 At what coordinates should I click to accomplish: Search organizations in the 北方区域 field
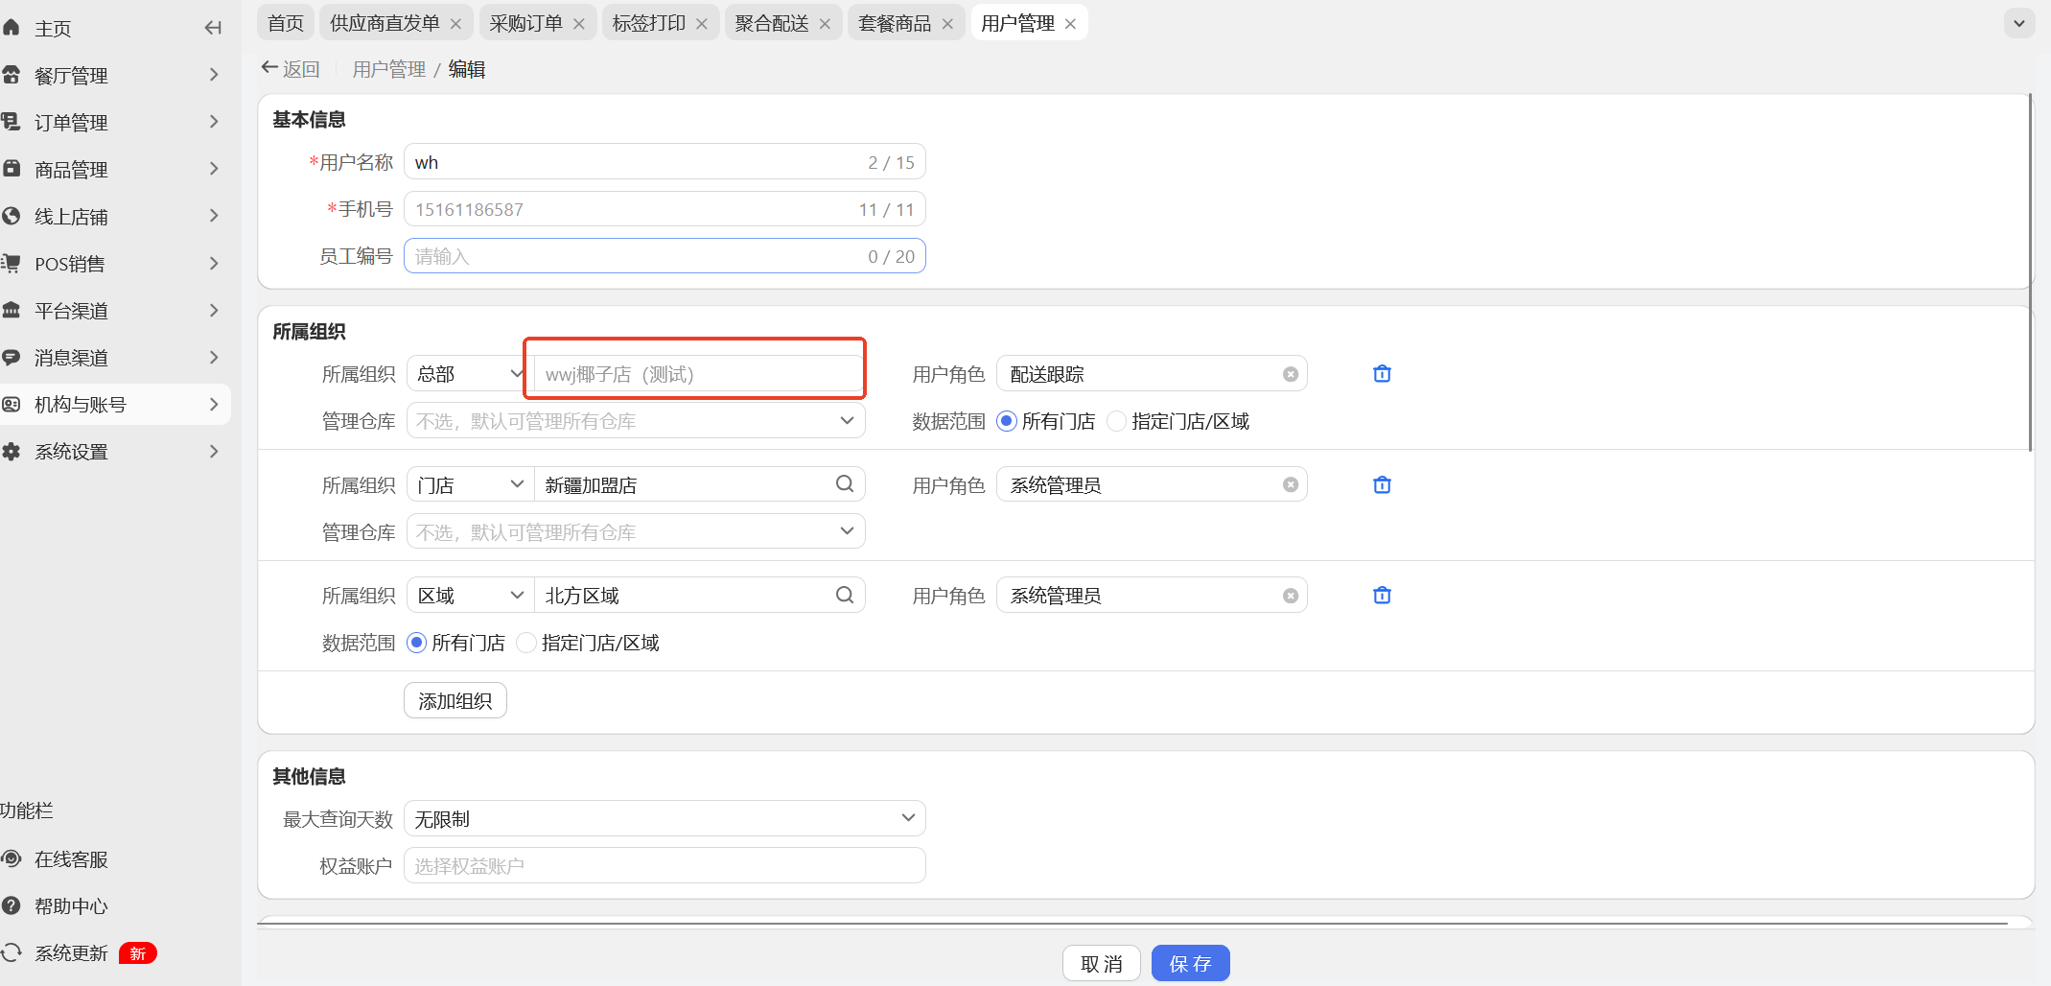click(x=845, y=595)
